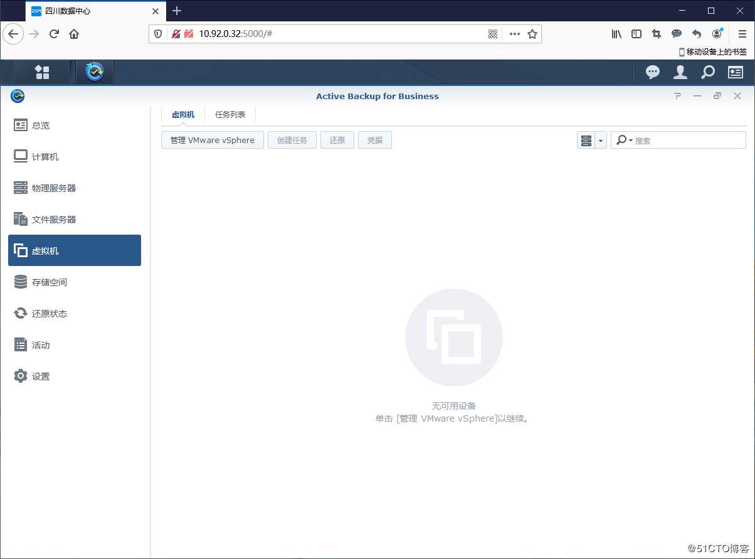Open Firefox library icon
755x559 pixels.
coord(616,34)
